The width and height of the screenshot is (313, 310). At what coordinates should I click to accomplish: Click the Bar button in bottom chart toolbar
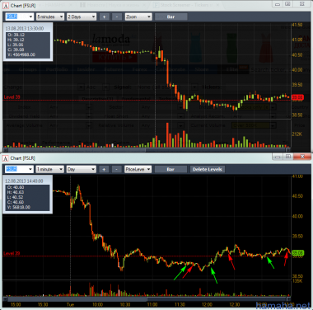click(x=171, y=169)
